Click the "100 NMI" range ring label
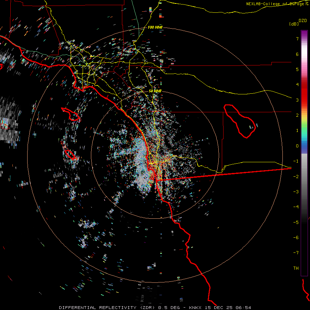 [155, 27]
